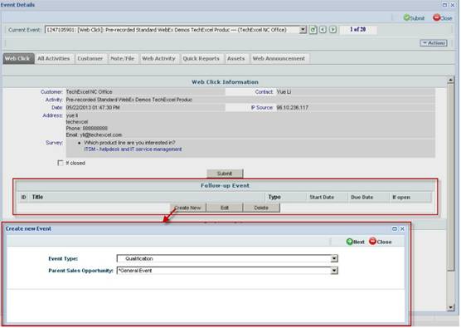
Task: Click red Close icon in Create new Event toolbar
Action: [x=372, y=242]
